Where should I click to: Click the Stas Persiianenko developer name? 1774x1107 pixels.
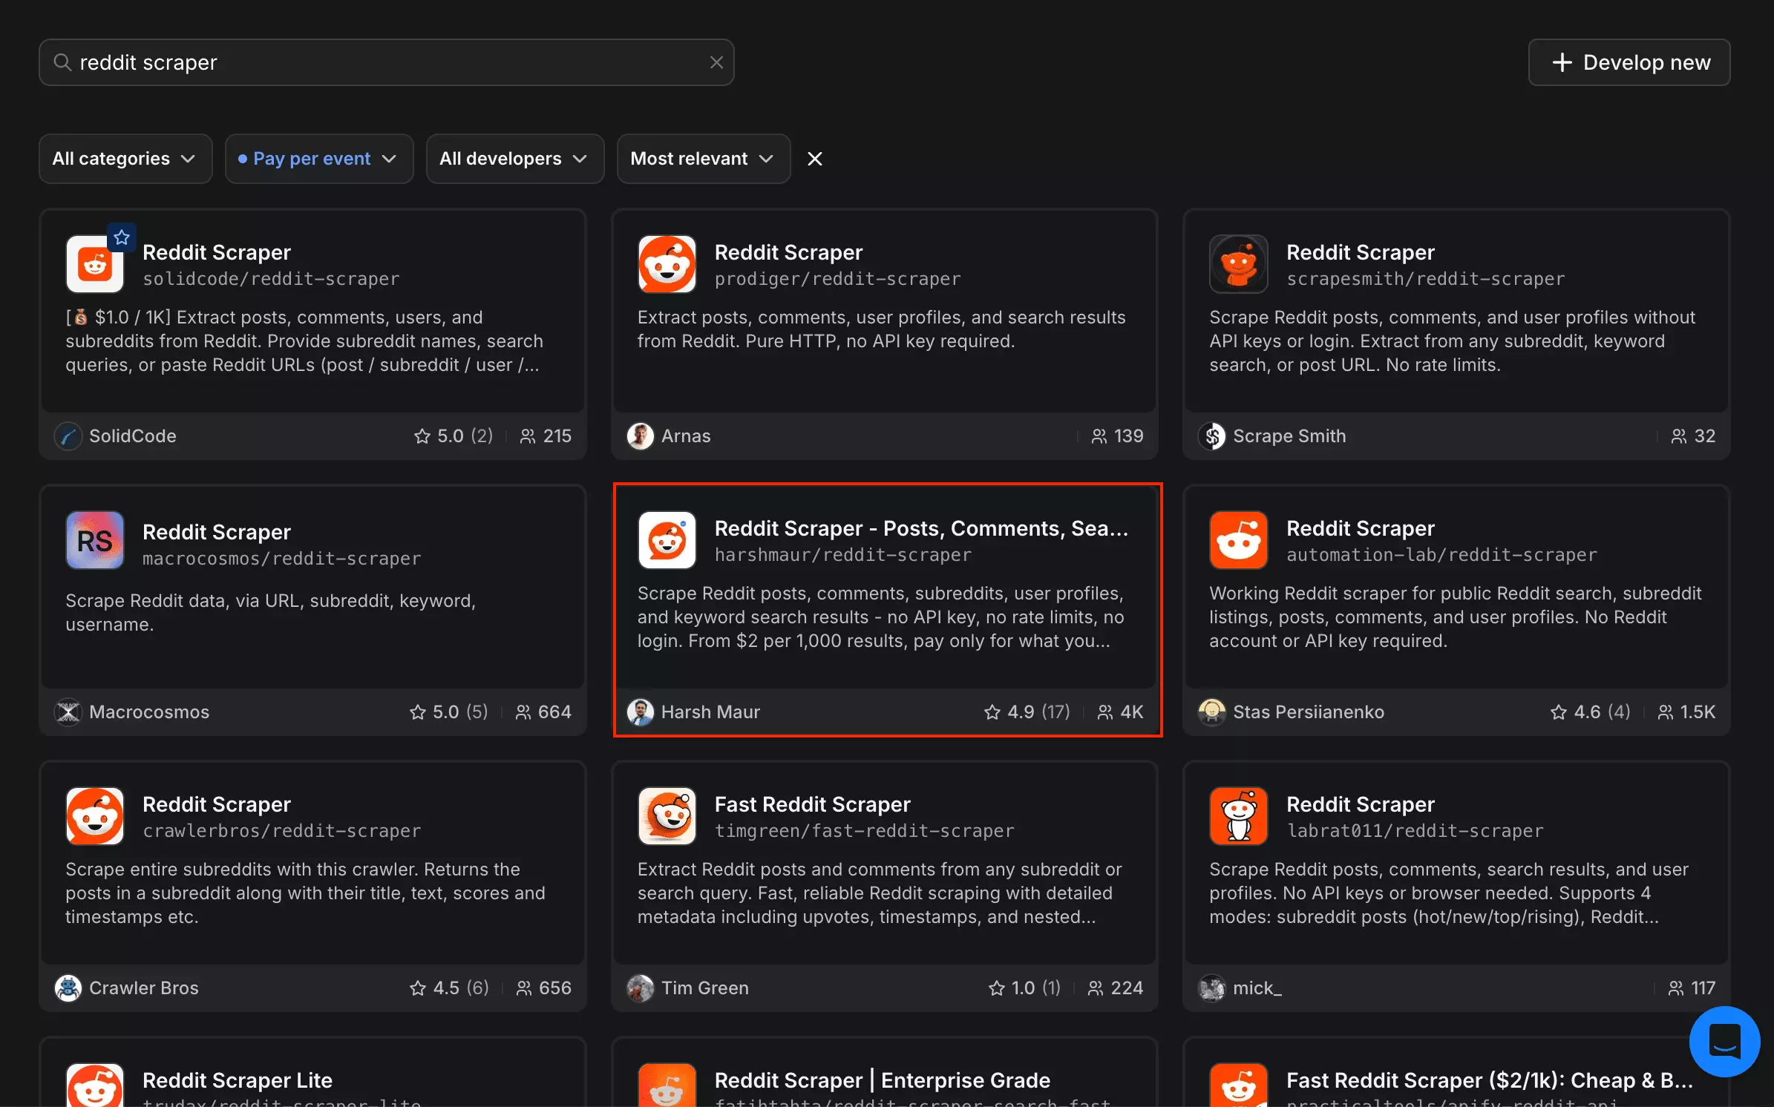[1308, 712]
